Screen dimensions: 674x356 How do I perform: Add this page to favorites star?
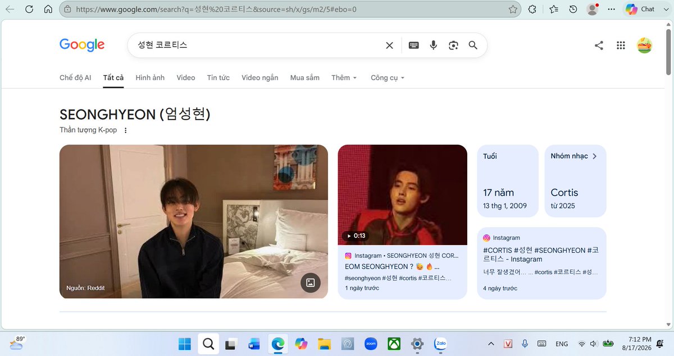coord(513,9)
